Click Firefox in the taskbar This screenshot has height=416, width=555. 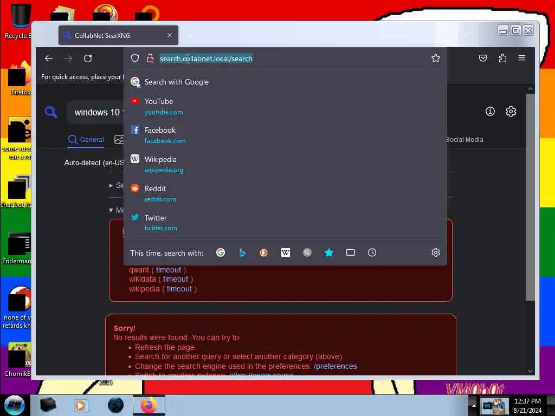(149, 405)
